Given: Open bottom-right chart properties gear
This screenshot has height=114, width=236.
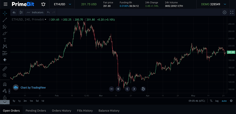Looking at the screenshot, I should 231,101.
